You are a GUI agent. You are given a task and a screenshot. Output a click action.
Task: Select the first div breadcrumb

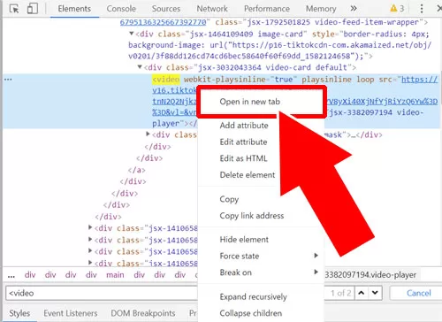tap(30, 275)
